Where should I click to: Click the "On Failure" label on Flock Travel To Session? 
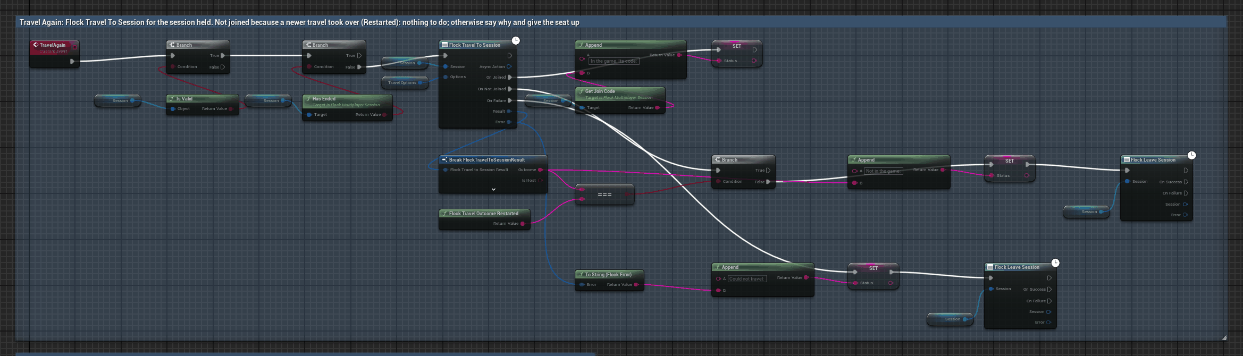[x=496, y=101]
